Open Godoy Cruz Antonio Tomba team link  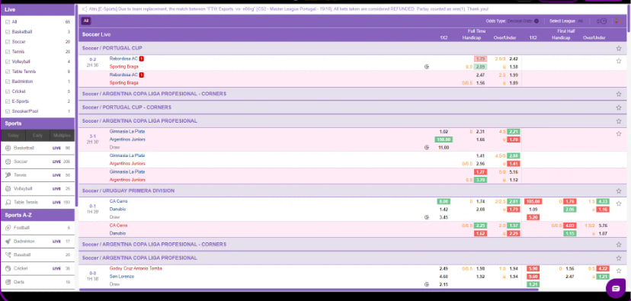pos(136,268)
